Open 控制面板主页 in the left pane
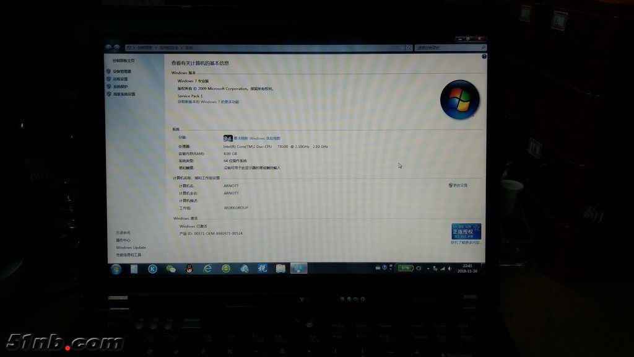634x357 pixels. click(124, 61)
